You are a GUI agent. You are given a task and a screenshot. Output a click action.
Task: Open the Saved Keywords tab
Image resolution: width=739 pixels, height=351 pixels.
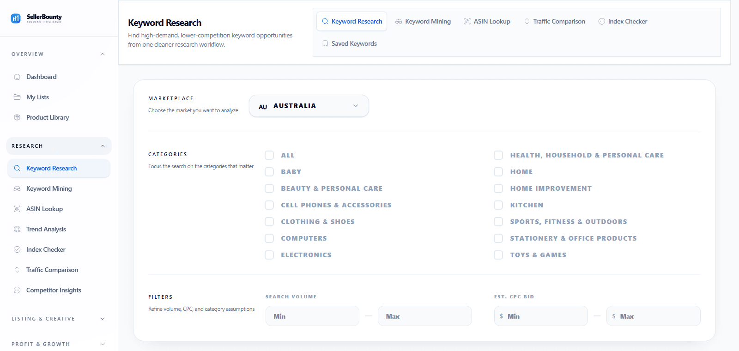pos(350,44)
